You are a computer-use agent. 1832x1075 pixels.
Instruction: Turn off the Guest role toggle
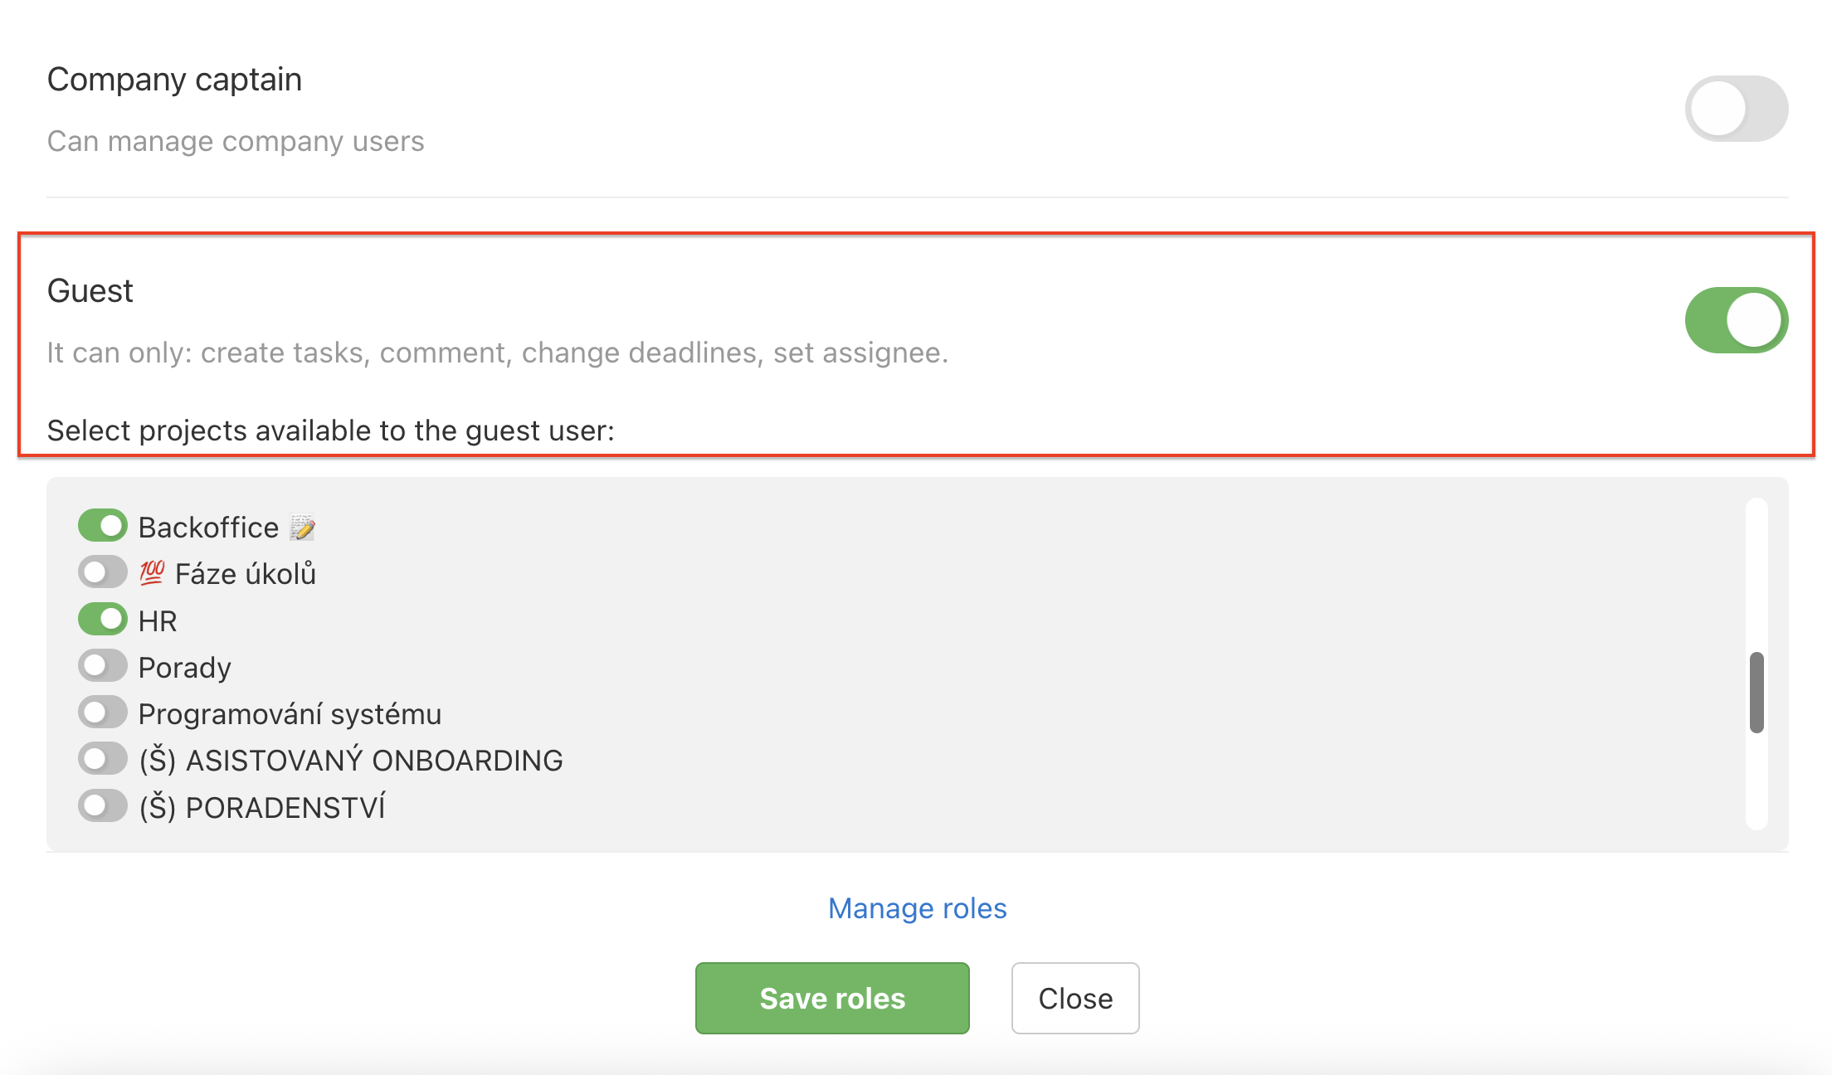pos(1736,320)
